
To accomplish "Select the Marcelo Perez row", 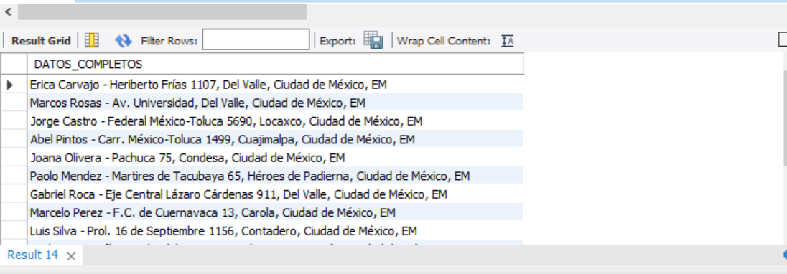I will tap(275, 212).
